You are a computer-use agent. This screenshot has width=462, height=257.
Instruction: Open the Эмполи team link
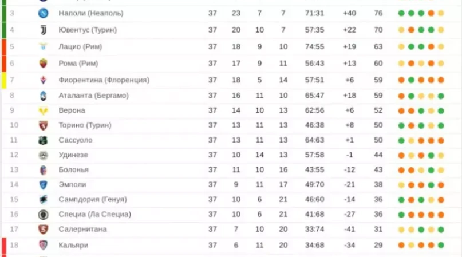click(x=72, y=184)
